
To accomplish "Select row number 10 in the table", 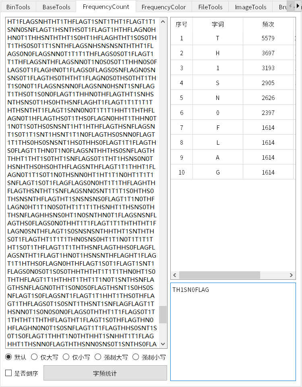I will tap(182, 172).
